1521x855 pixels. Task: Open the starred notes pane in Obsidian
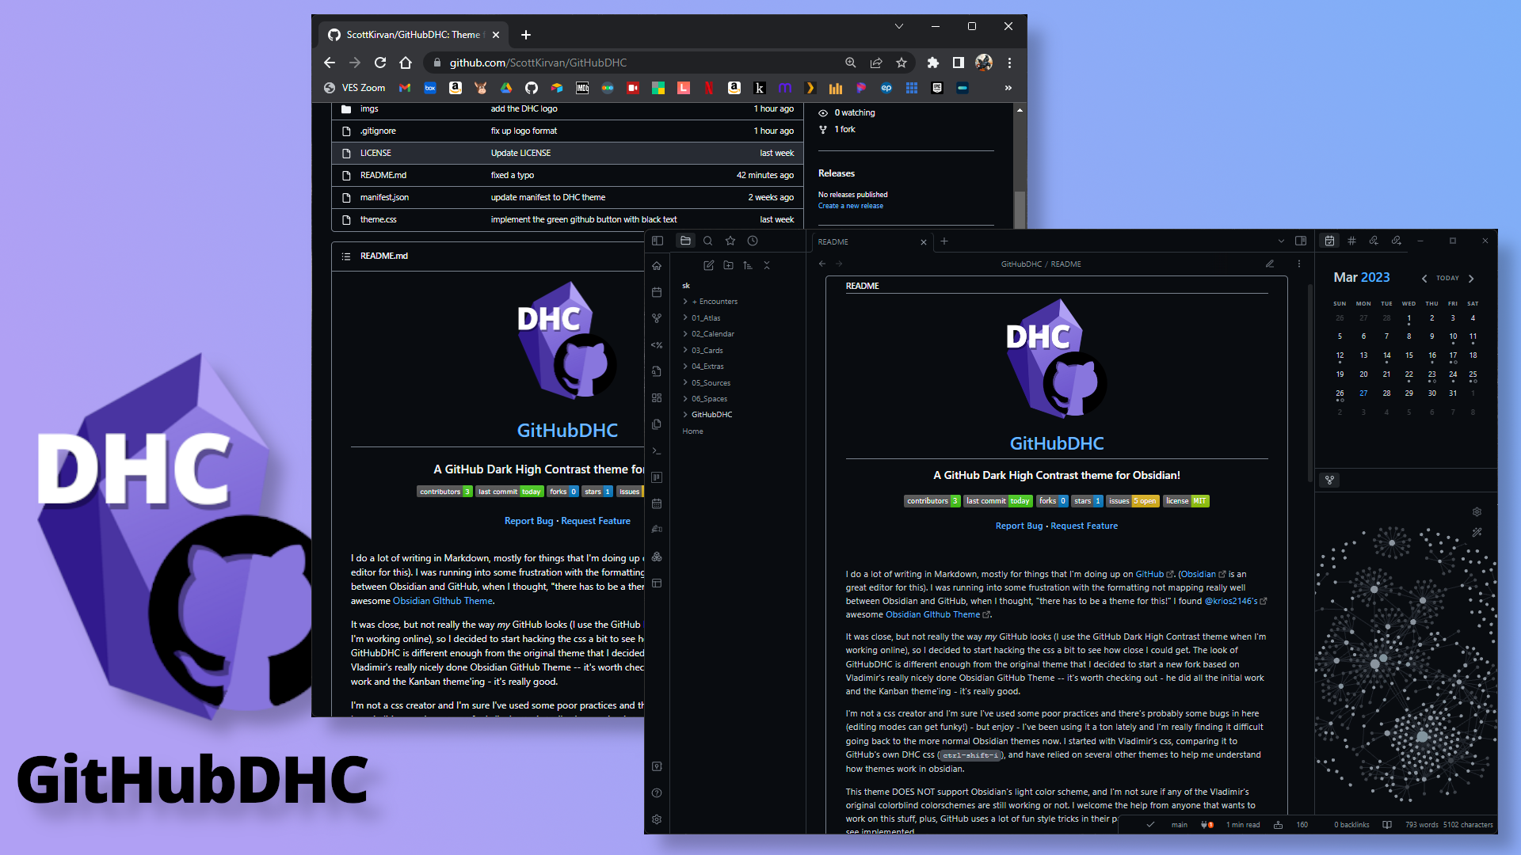tap(730, 241)
